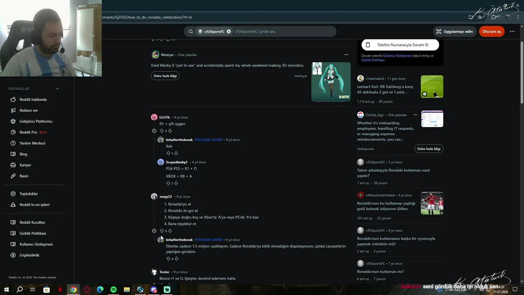Click Telefon Numarasıyla Devam Et button
Viewport: 524px width, 295px height.
400,45
